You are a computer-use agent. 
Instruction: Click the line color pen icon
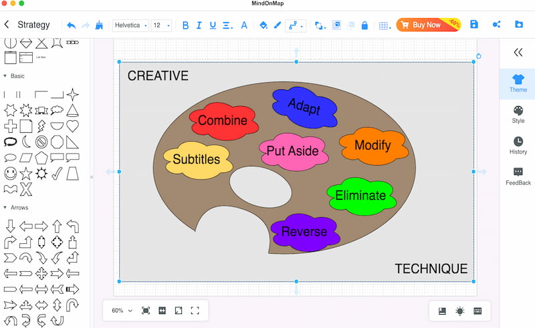click(x=278, y=25)
